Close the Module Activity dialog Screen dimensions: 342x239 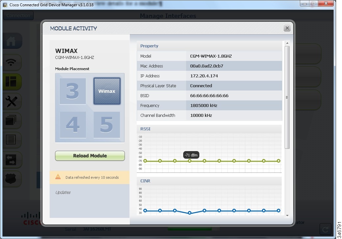click(287, 28)
